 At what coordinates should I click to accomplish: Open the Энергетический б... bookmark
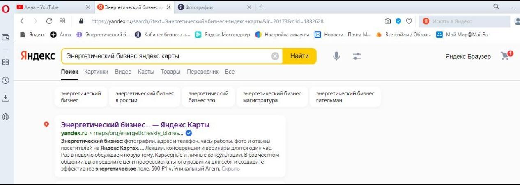[103, 35]
